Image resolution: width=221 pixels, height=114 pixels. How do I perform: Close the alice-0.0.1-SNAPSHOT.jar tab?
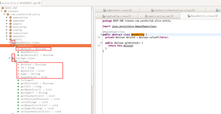[x=39, y=3]
